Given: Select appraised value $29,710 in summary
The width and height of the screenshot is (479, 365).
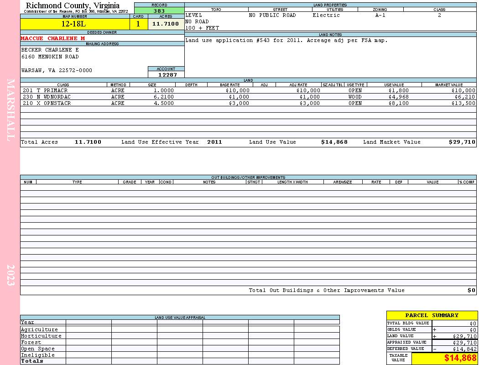Looking at the screenshot, I should pos(465,343).
